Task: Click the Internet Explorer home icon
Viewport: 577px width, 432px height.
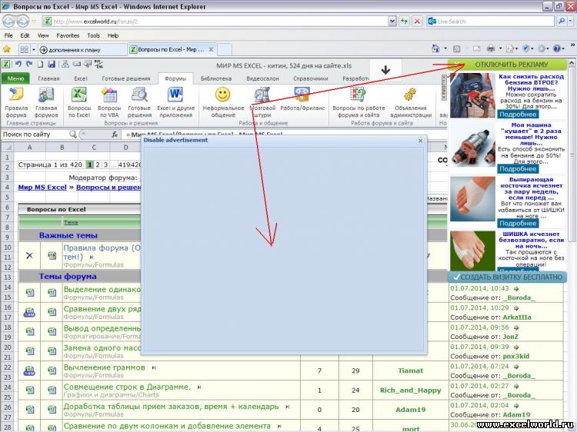Action: [435, 48]
